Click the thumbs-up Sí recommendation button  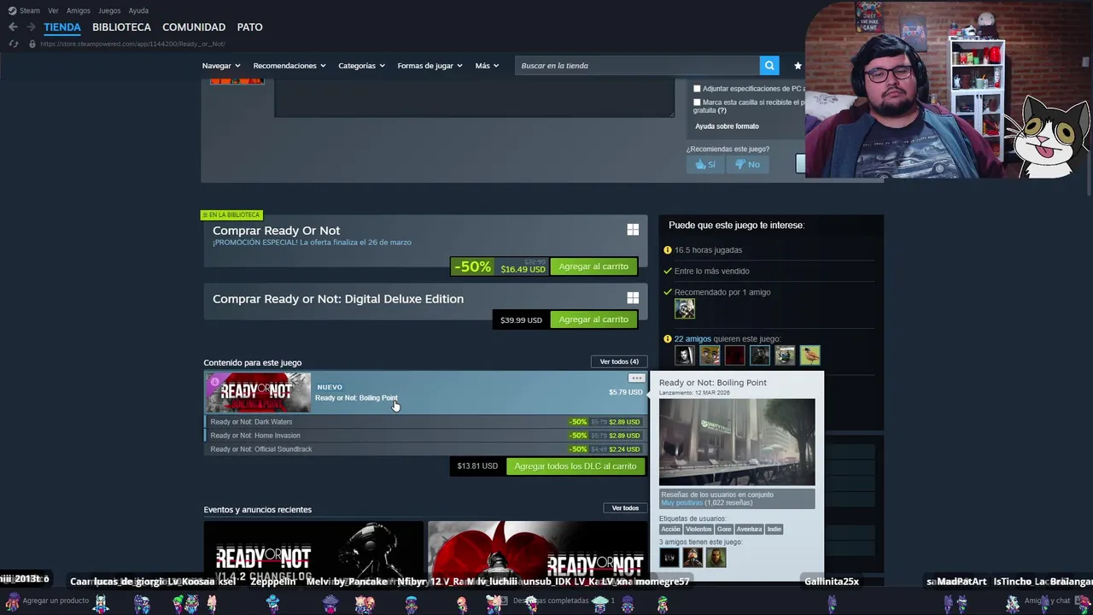705,164
